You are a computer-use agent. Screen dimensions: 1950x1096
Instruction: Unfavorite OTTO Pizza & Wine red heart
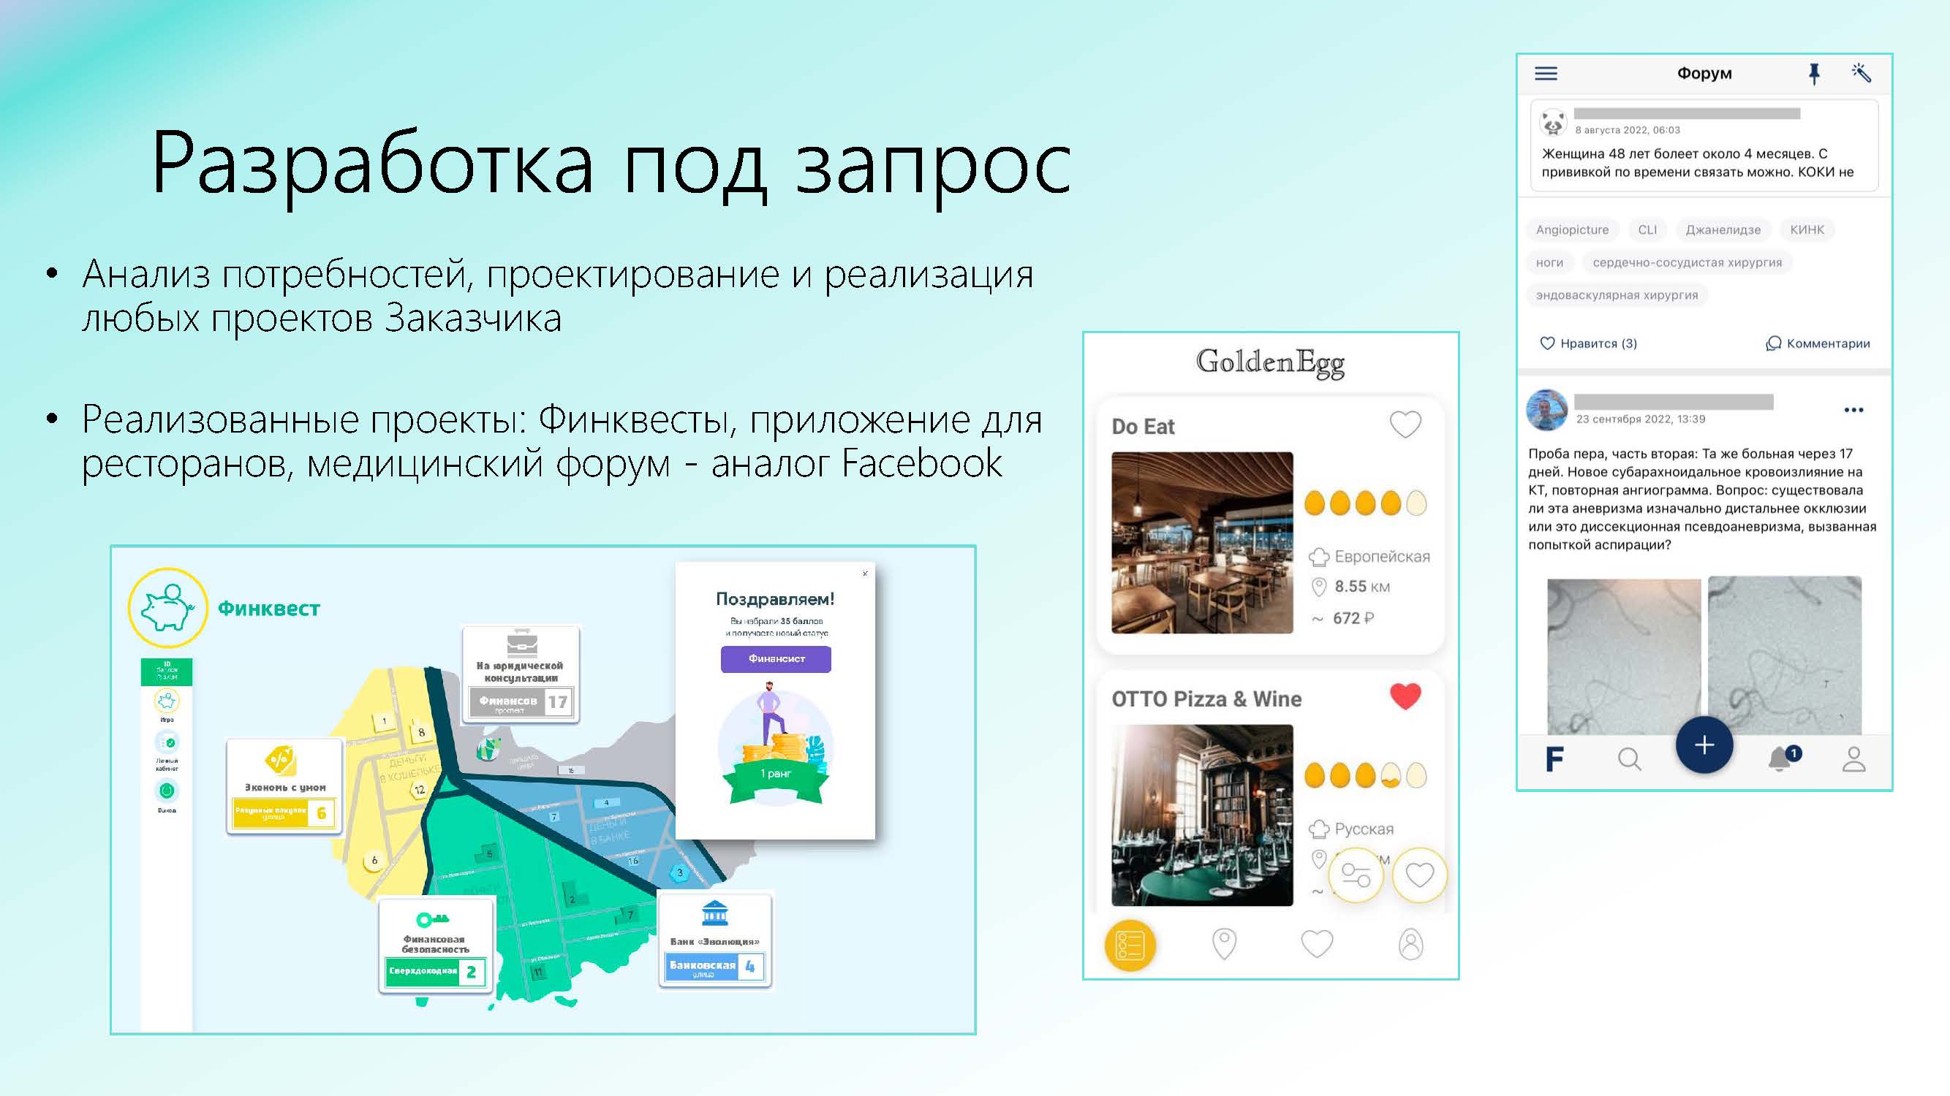[1405, 696]
